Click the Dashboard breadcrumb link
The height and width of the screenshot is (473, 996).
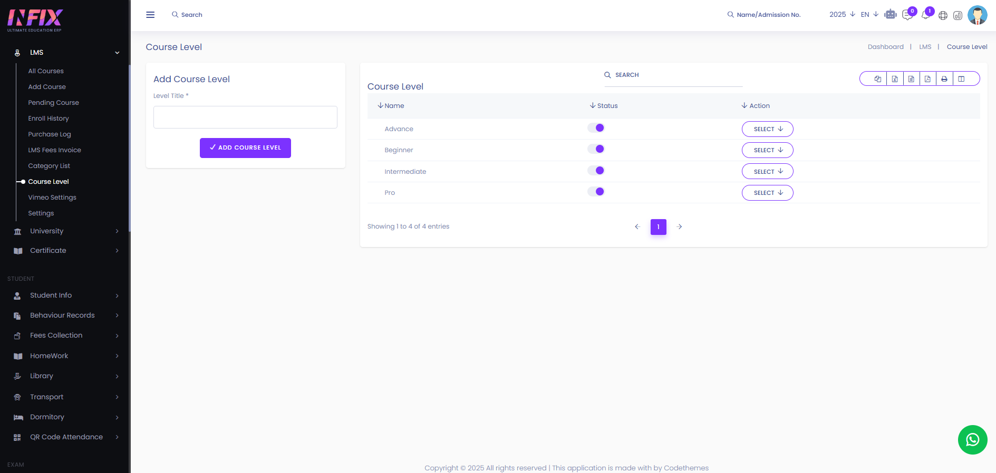pos(886,47)
